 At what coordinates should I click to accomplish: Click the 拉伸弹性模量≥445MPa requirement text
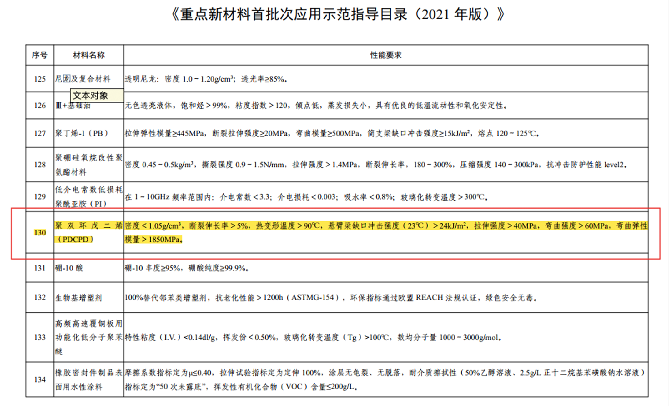[x=332, y=133]
